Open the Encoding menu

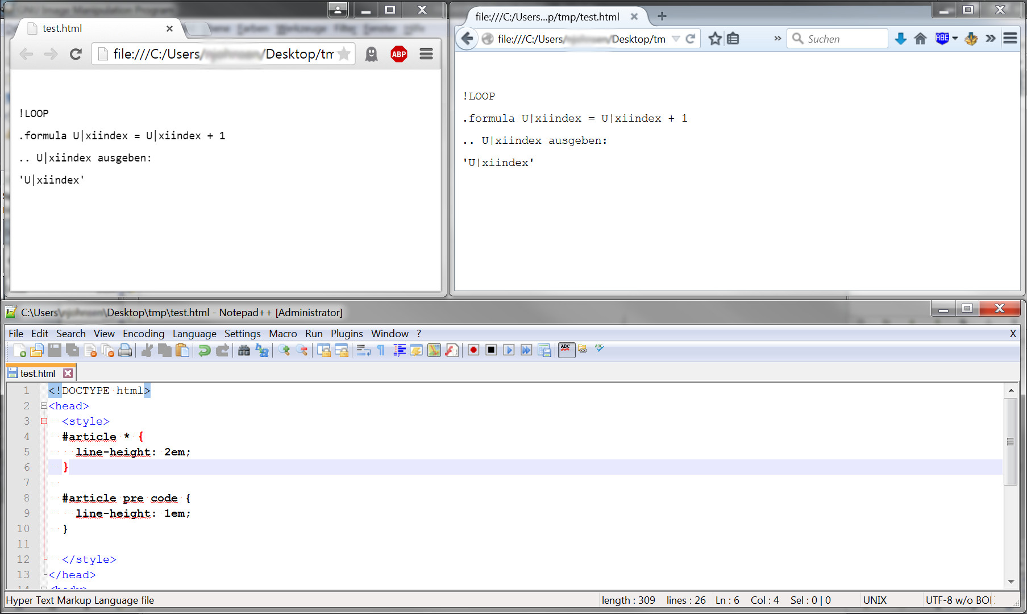[143, 334]
